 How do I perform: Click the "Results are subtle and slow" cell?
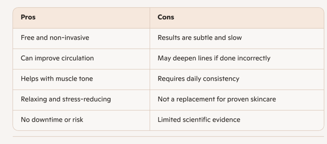[x=200, y=38]
